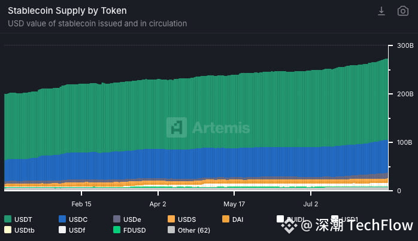Toggle DAI legend item
The height and width of the screenshot is (241, 418).
click(232, 219)
